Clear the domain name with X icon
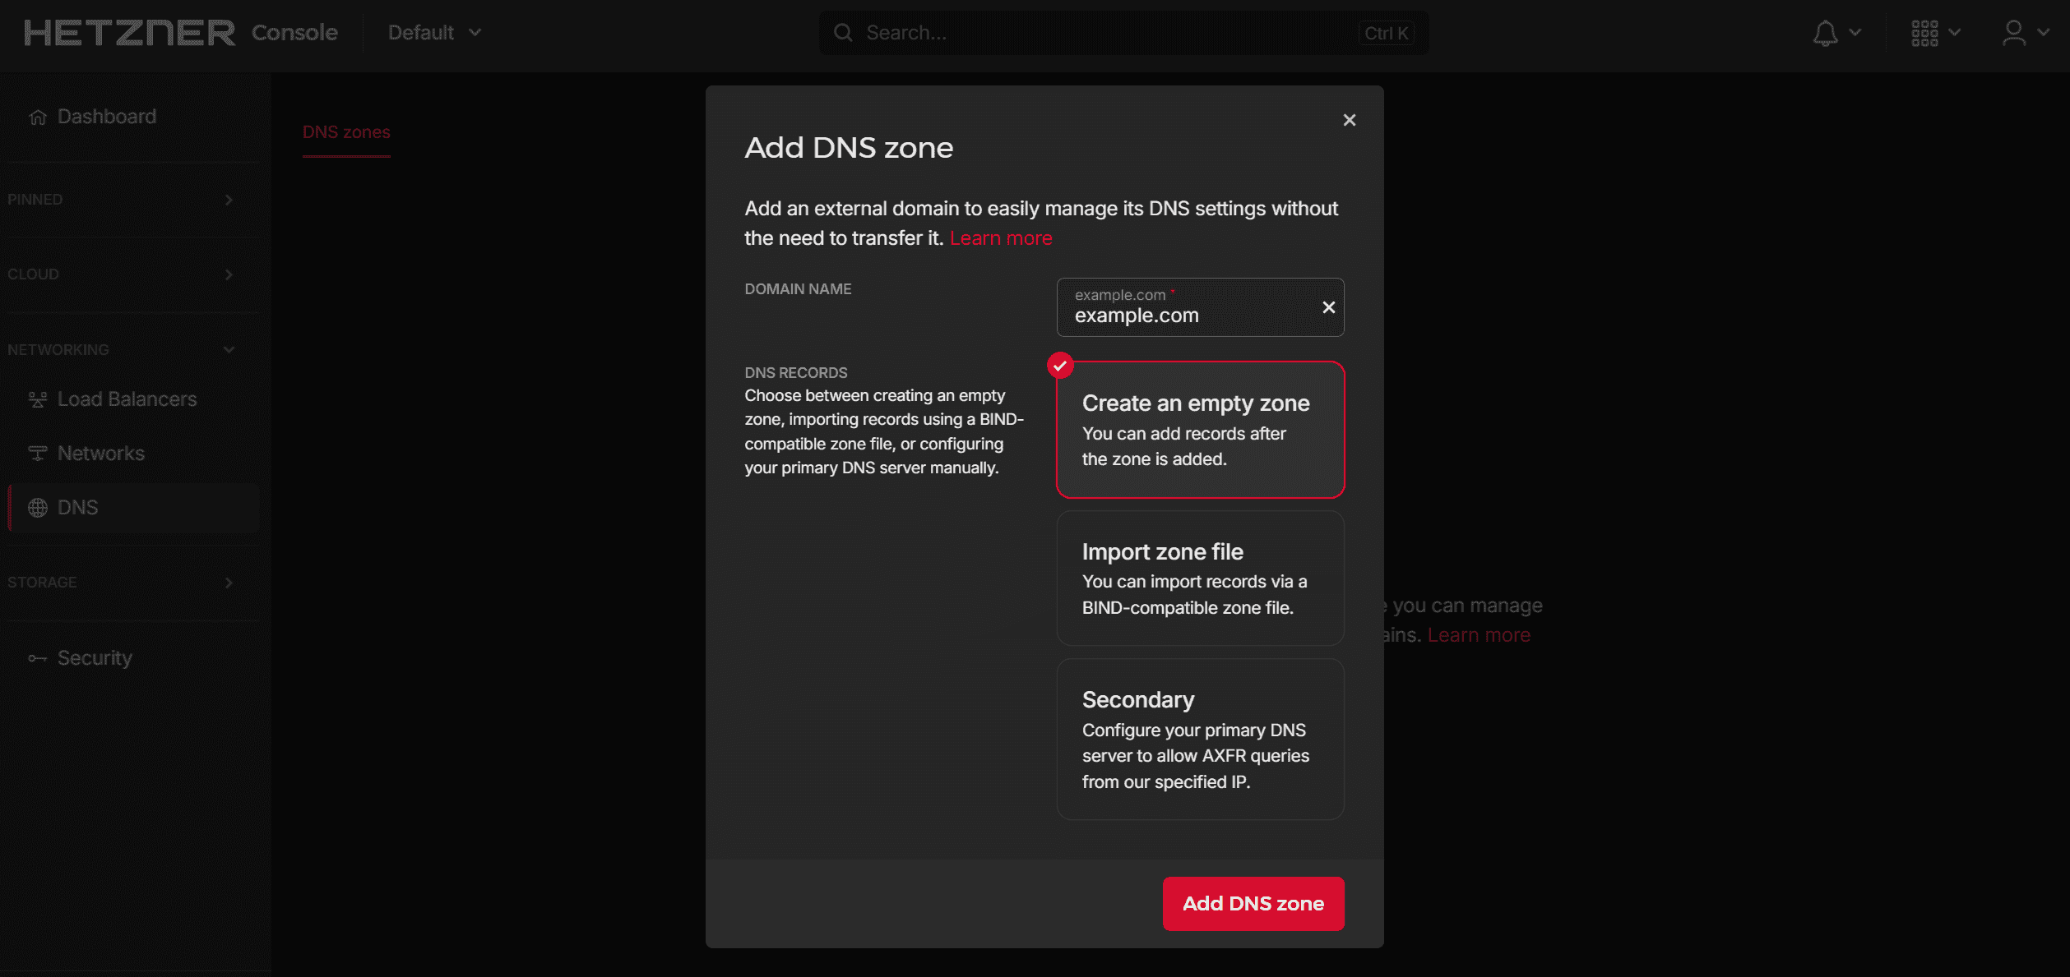 point(1328,307)
